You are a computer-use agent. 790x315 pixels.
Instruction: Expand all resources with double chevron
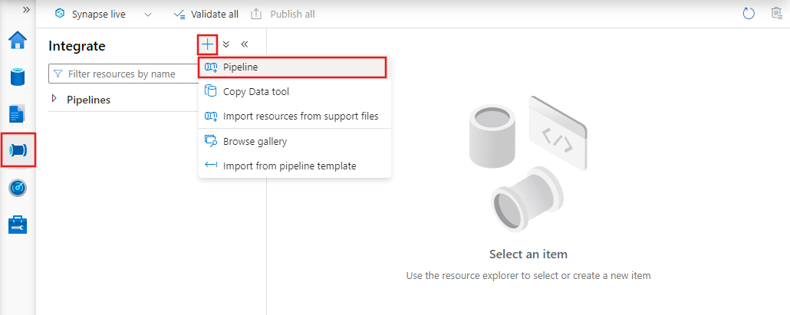(226, 44)
